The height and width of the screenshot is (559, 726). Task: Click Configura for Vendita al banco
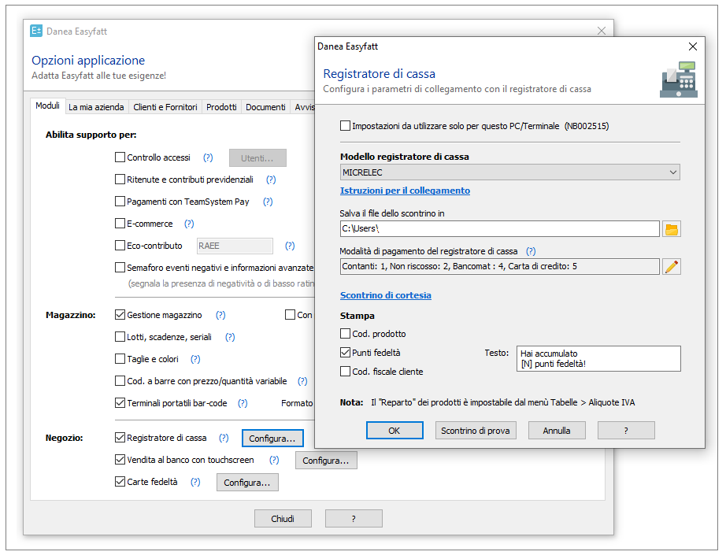pyautogui.click(x=326, y=461)
